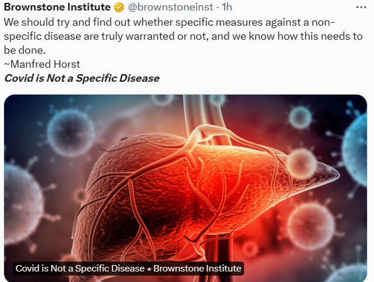
Task: Open the tweet via the 1h timestamp
Action: pos(227,8)
